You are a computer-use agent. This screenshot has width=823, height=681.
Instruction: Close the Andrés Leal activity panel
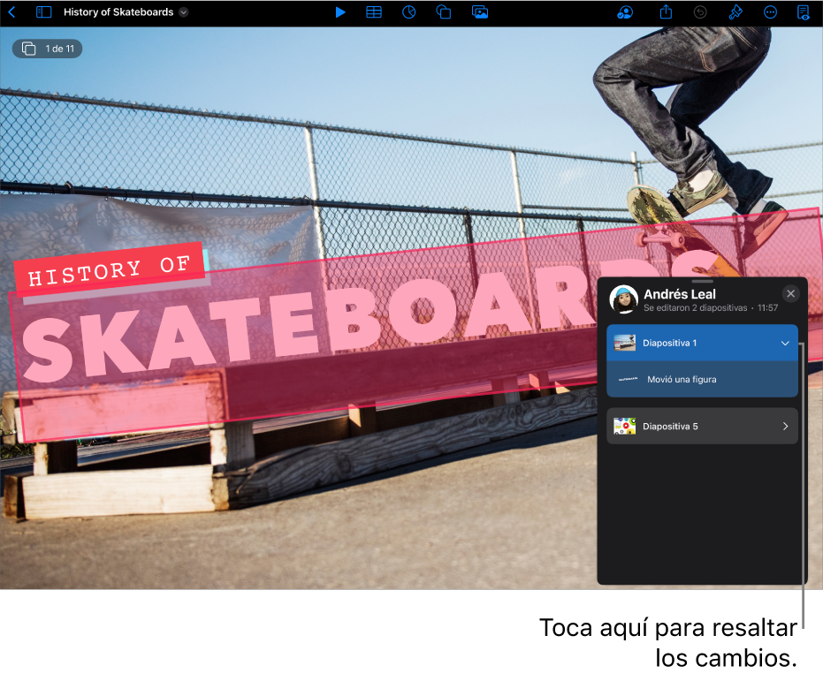click(x=791, y=294)
